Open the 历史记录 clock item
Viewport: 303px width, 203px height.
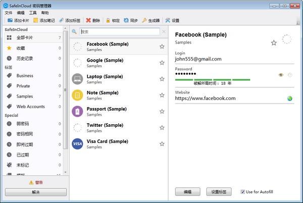(x=33, y=59)
